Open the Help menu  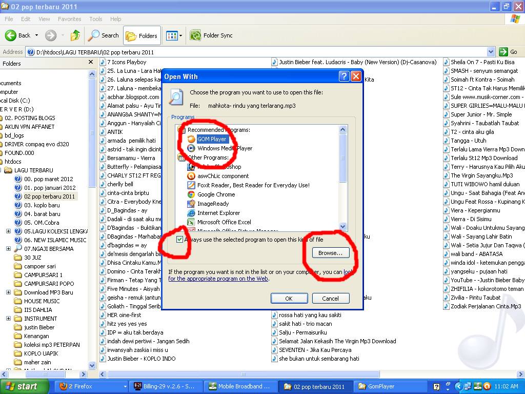115,19
